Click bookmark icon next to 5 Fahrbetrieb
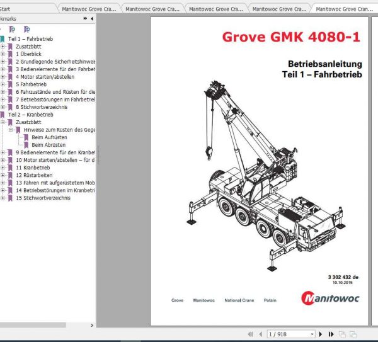Viewport: 378px width, 342px height. [10, 84]
